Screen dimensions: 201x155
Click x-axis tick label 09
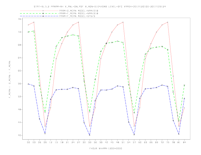coord(45,142)
